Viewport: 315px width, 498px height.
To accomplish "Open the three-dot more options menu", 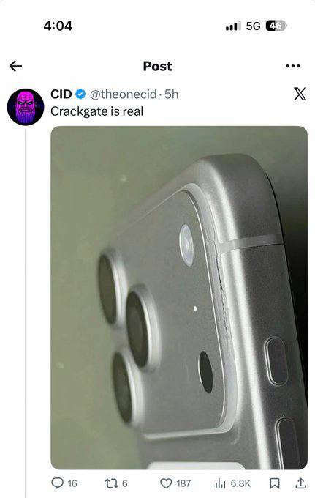I will pyautogui.click(x=293, y=66).
